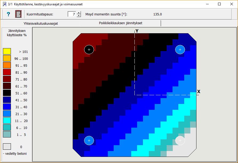
Task: Click the vedetty betoni legend text
Action: pyautogui.click(x=15, y=154)
